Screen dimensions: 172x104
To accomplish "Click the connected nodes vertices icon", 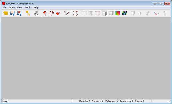I will click(67, 13).
